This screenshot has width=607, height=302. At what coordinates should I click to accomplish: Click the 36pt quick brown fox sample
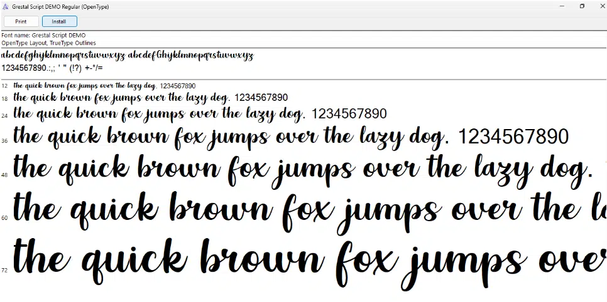click(291, 138)
